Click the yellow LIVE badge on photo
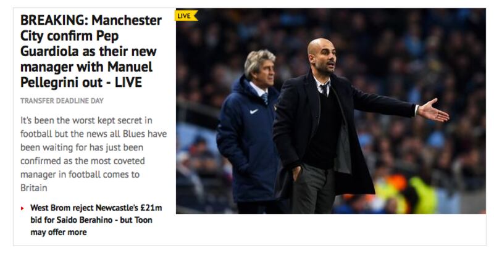This screenshot has width=494, height=256. [x=186, y=15]
